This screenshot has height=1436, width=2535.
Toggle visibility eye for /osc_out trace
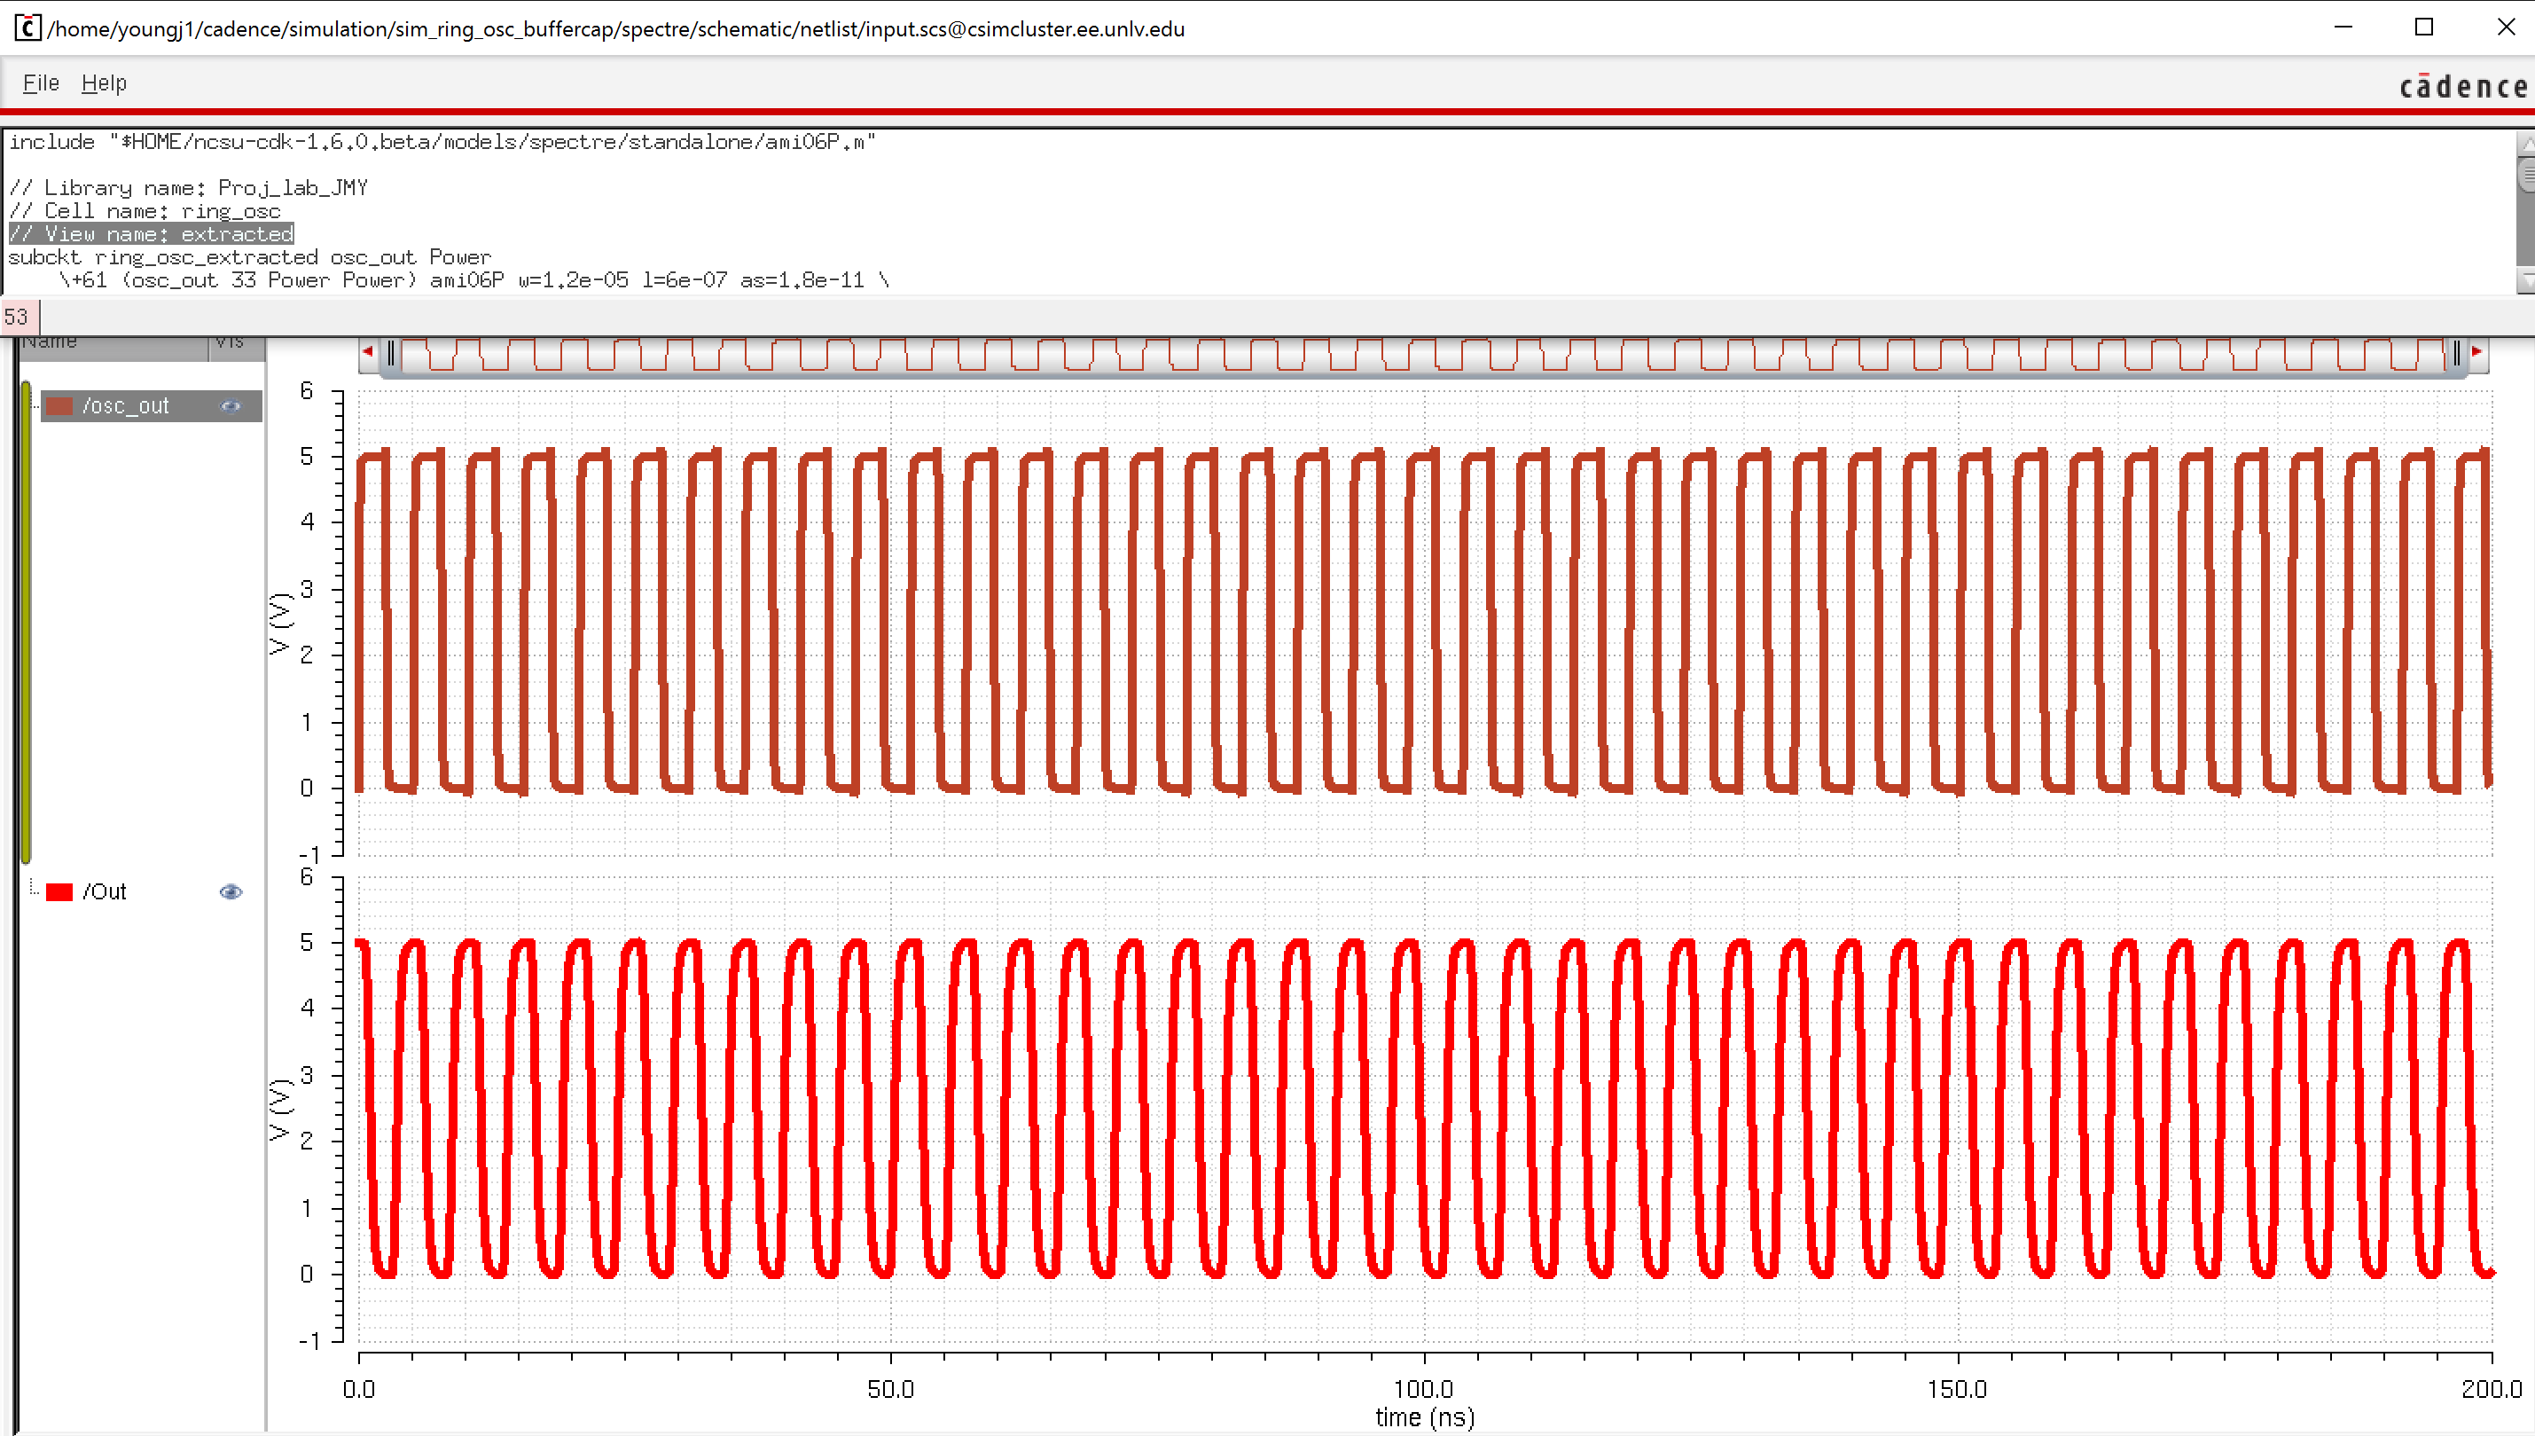[231, 406]
